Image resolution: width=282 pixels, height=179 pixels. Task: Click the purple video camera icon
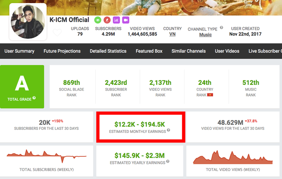point(126,20)
